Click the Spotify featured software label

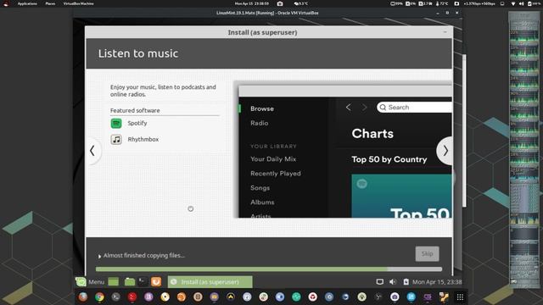pos(137,123)
